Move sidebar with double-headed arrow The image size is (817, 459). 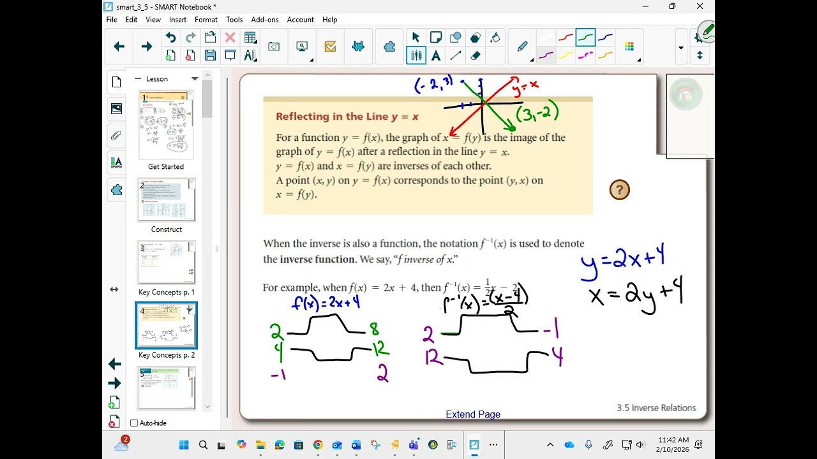(114, 289)
